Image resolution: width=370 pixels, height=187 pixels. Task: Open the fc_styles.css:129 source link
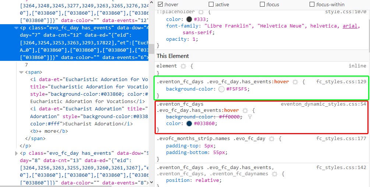point(341,82)
